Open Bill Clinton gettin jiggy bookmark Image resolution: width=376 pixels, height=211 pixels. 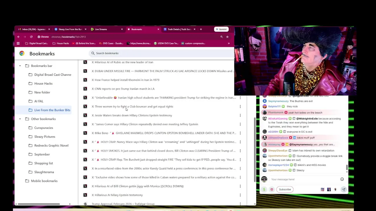[137, 186]
